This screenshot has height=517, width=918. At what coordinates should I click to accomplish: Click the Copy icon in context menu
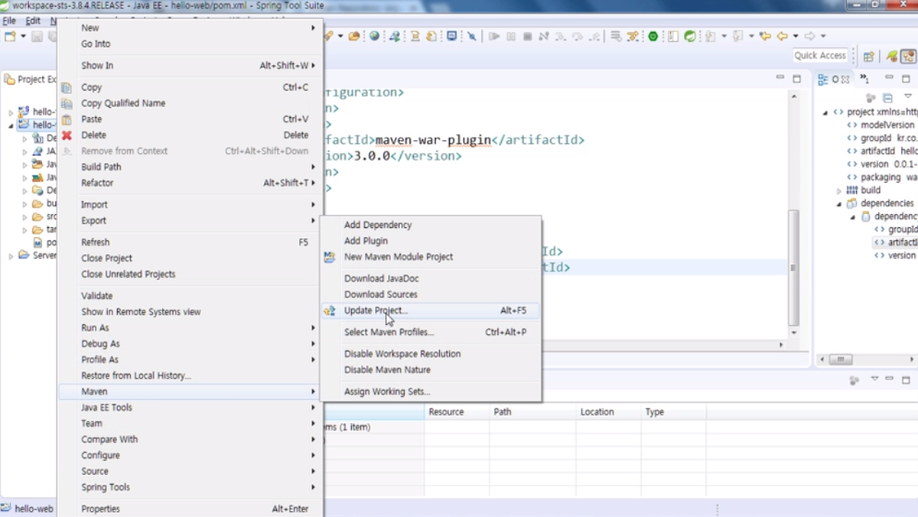coord(67,87)
